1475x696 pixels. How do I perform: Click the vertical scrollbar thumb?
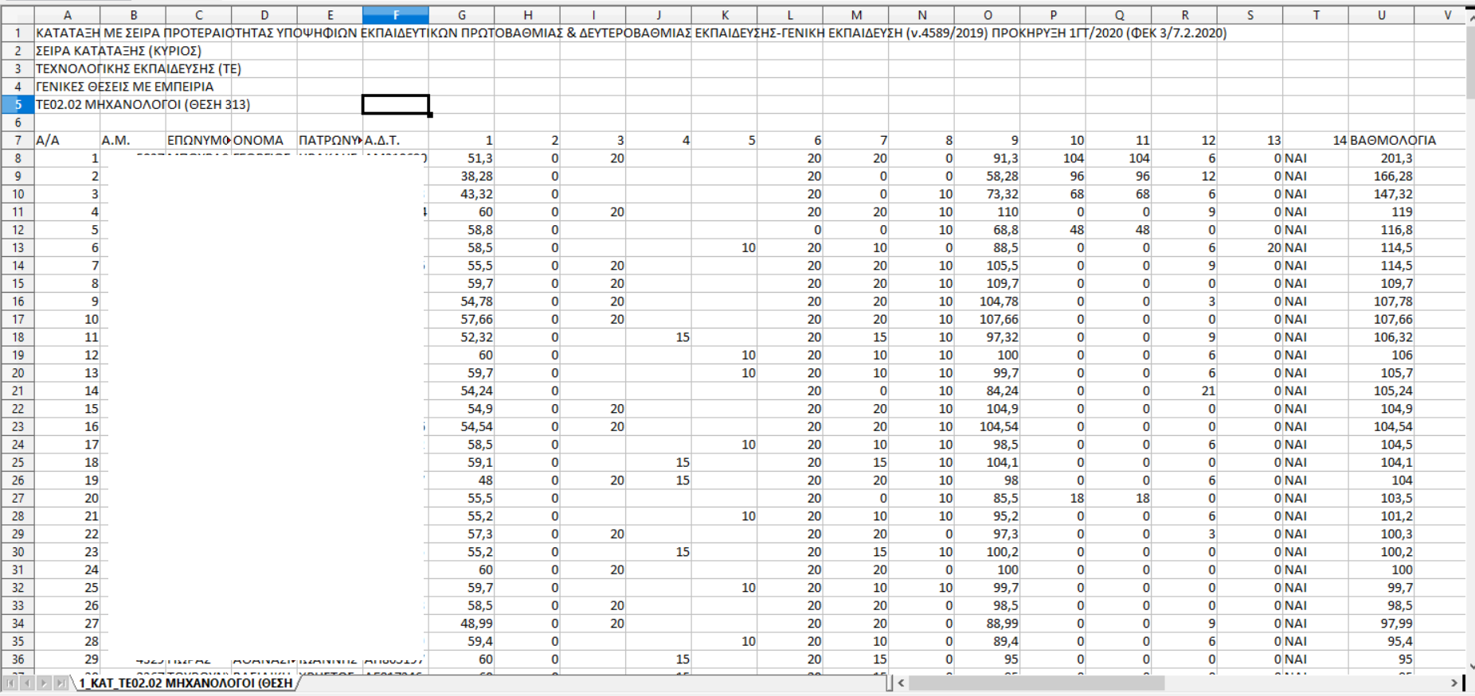click(1469, 56)
